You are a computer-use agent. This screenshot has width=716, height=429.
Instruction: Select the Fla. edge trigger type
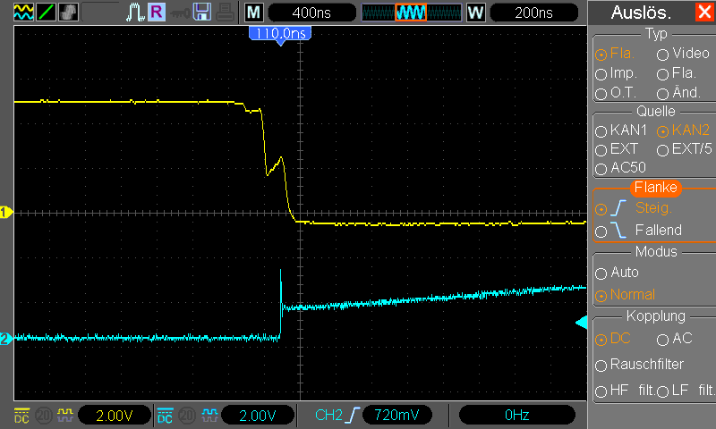pyautogui.click(x=615, y=54)
